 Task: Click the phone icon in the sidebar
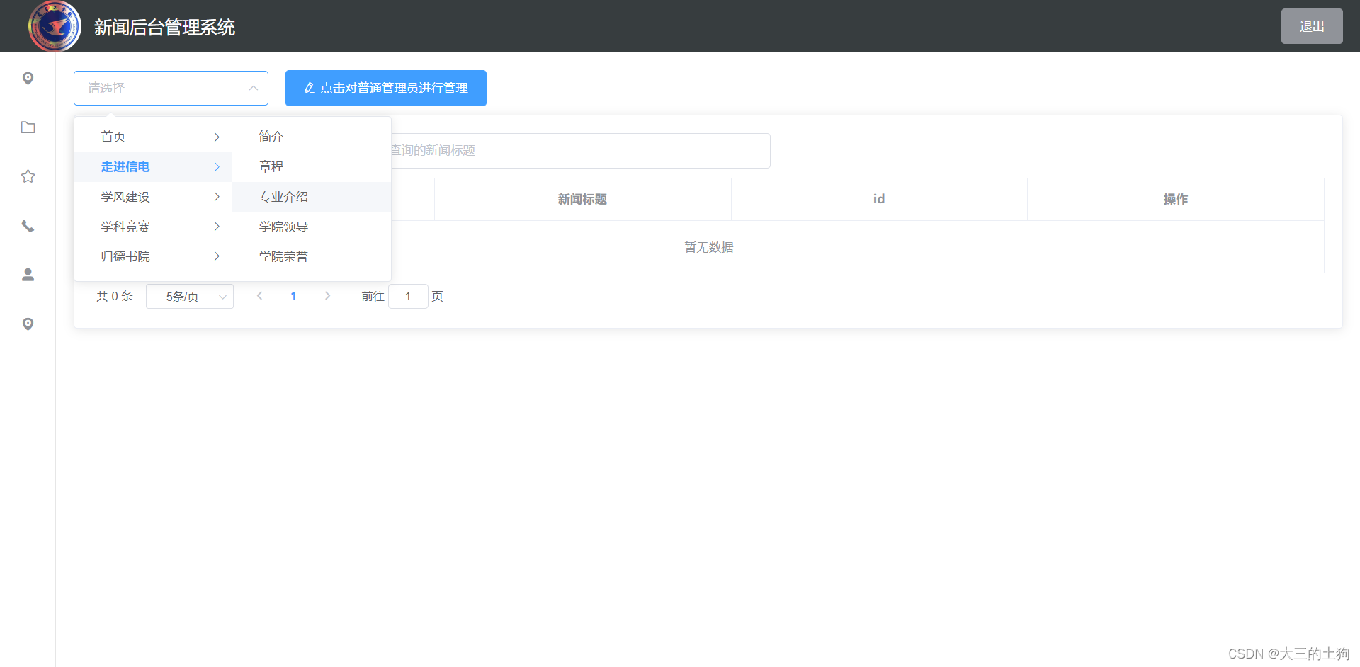(28, 226)
